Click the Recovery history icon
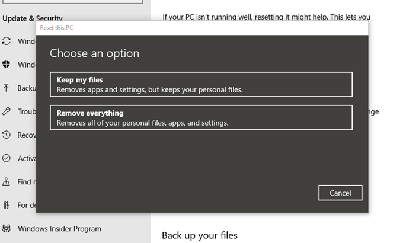Image resolution: width=403 pixels, height=243 pixels. (7, 135)
